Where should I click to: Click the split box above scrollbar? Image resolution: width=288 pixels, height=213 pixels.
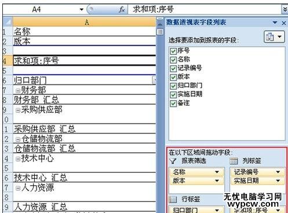point(160,19)
